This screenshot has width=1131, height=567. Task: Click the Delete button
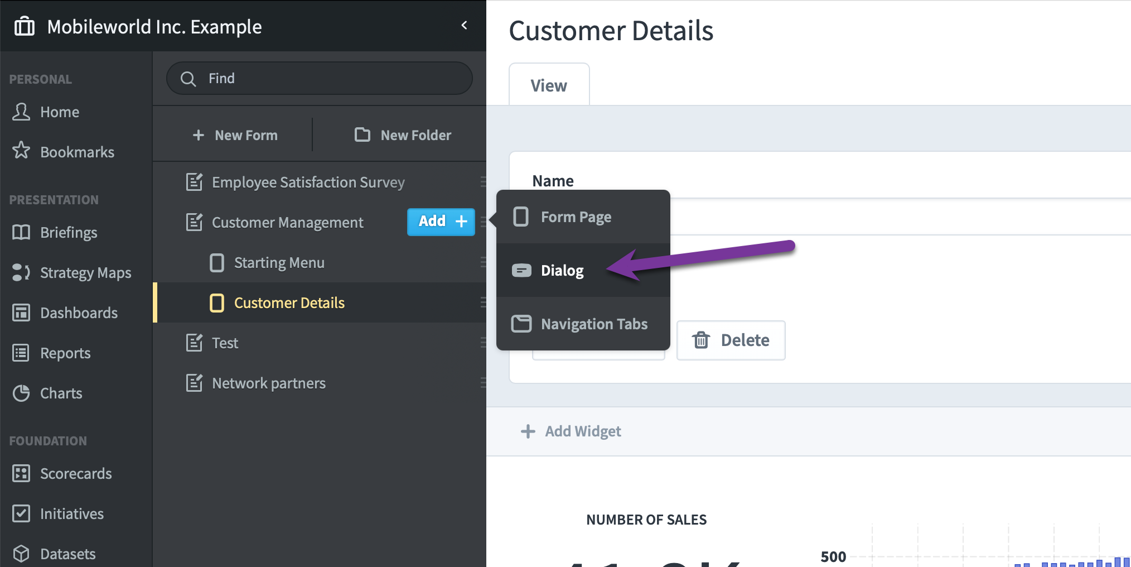pos(731,340)
